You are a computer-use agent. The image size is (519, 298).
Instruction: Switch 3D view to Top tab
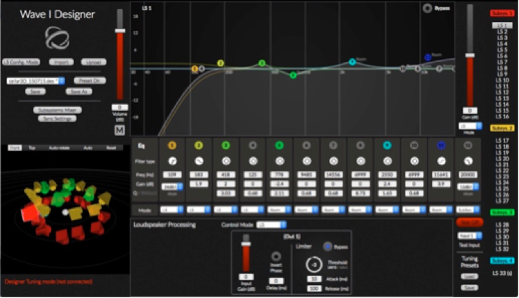point(32,148)
